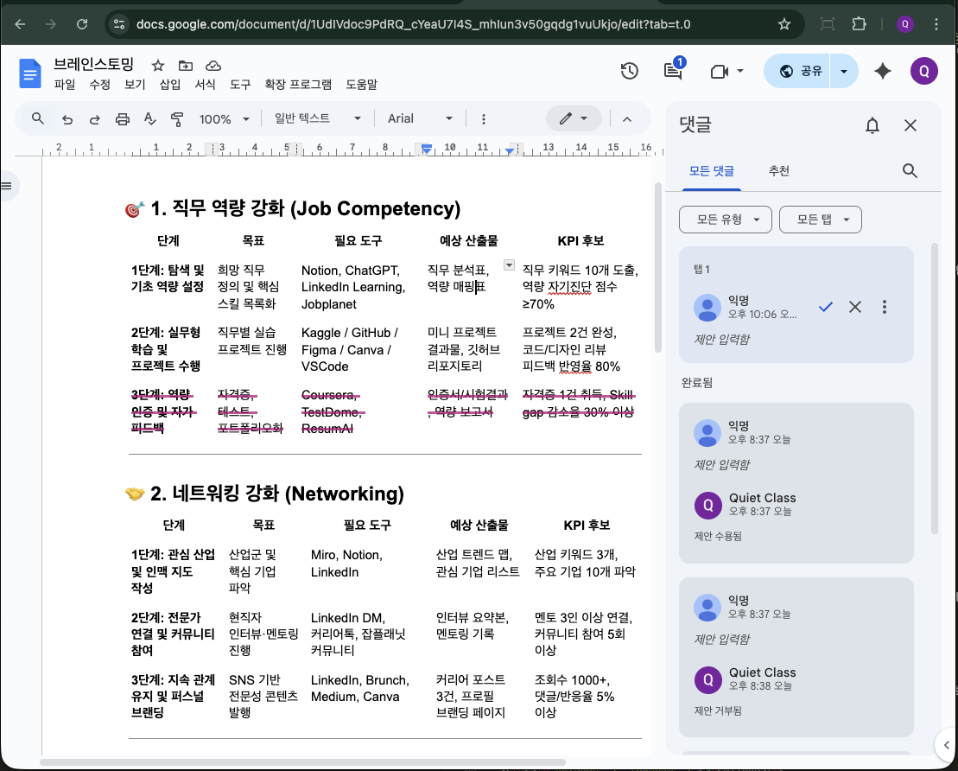This screenshot has width=958, height=771.
Task: Expand the 모든 유형 filter dropdown
Action: click(725, 220)
